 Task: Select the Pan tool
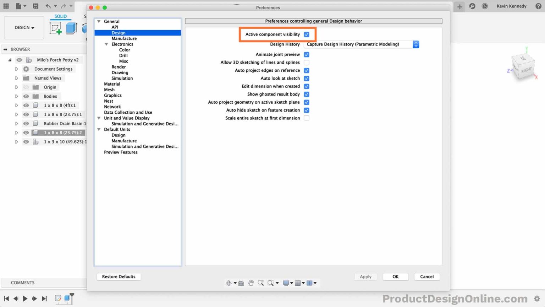(x=251, y=283)
